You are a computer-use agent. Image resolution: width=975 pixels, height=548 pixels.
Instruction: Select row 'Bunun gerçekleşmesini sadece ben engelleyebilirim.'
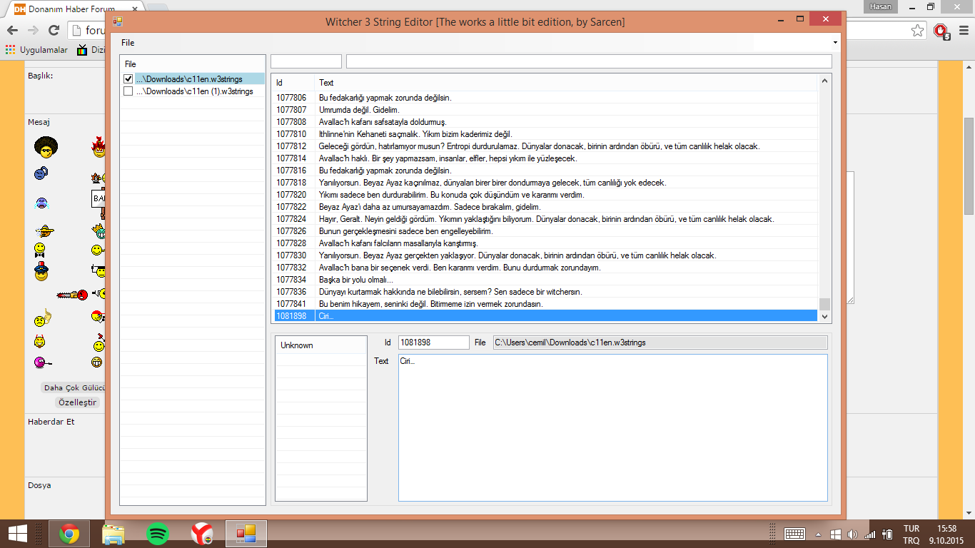click(x=546, y=231)
